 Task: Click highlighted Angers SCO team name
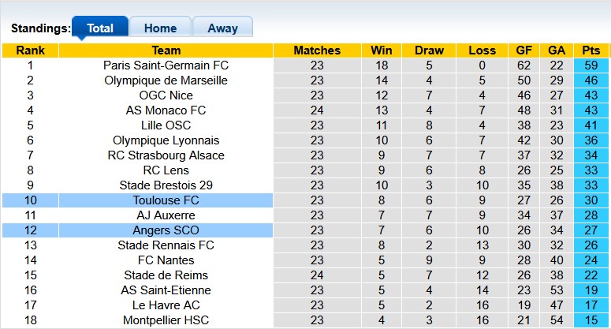[166, 230]
